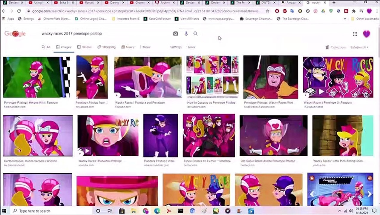Image resolution: width=380 pixels, height=215 pixels.
Task: Open the Pandora Pitstop purple character thumbnail
Action: tap(160, 135)
